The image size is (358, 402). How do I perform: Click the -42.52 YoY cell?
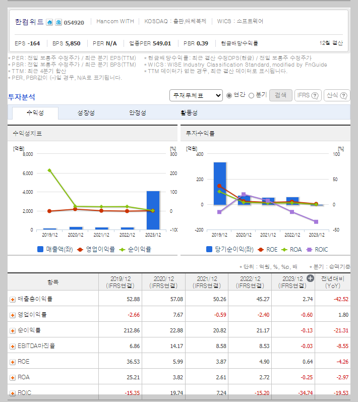click(341, 299)
